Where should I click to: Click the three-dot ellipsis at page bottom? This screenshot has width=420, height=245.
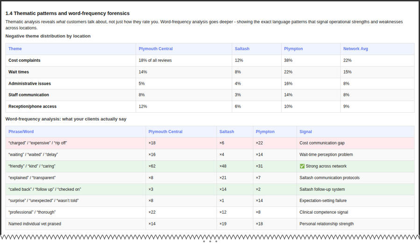pos(210,241)
